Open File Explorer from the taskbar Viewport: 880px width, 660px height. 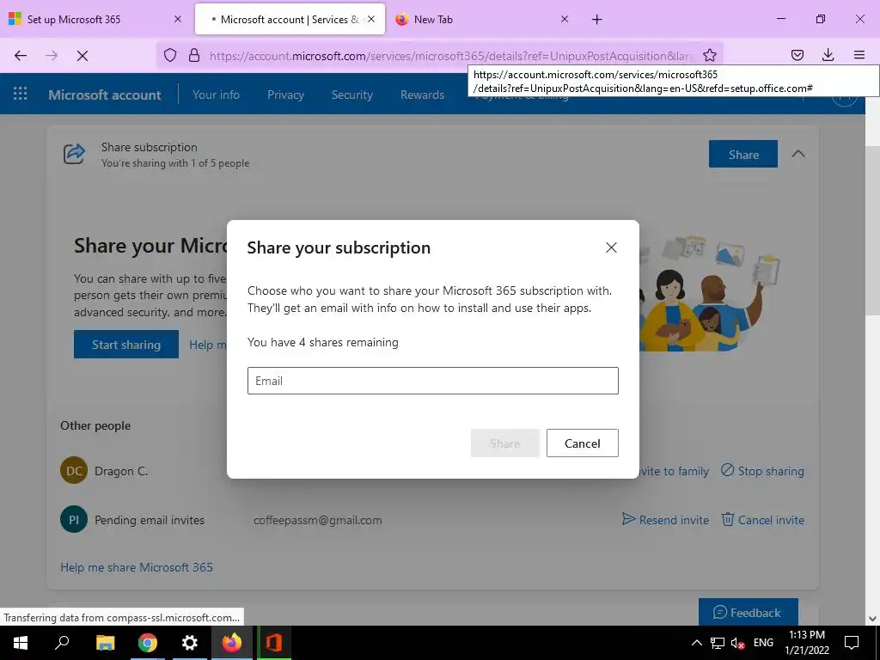[105, 643]
